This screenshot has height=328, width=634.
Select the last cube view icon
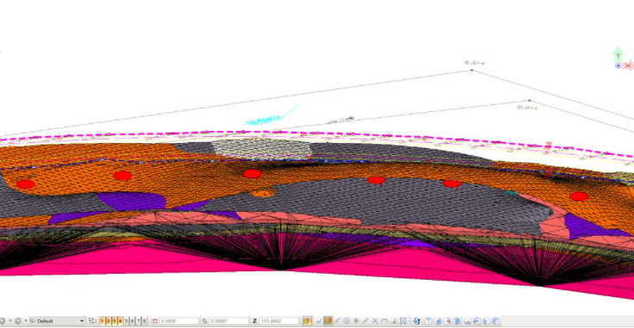point(495,321)
